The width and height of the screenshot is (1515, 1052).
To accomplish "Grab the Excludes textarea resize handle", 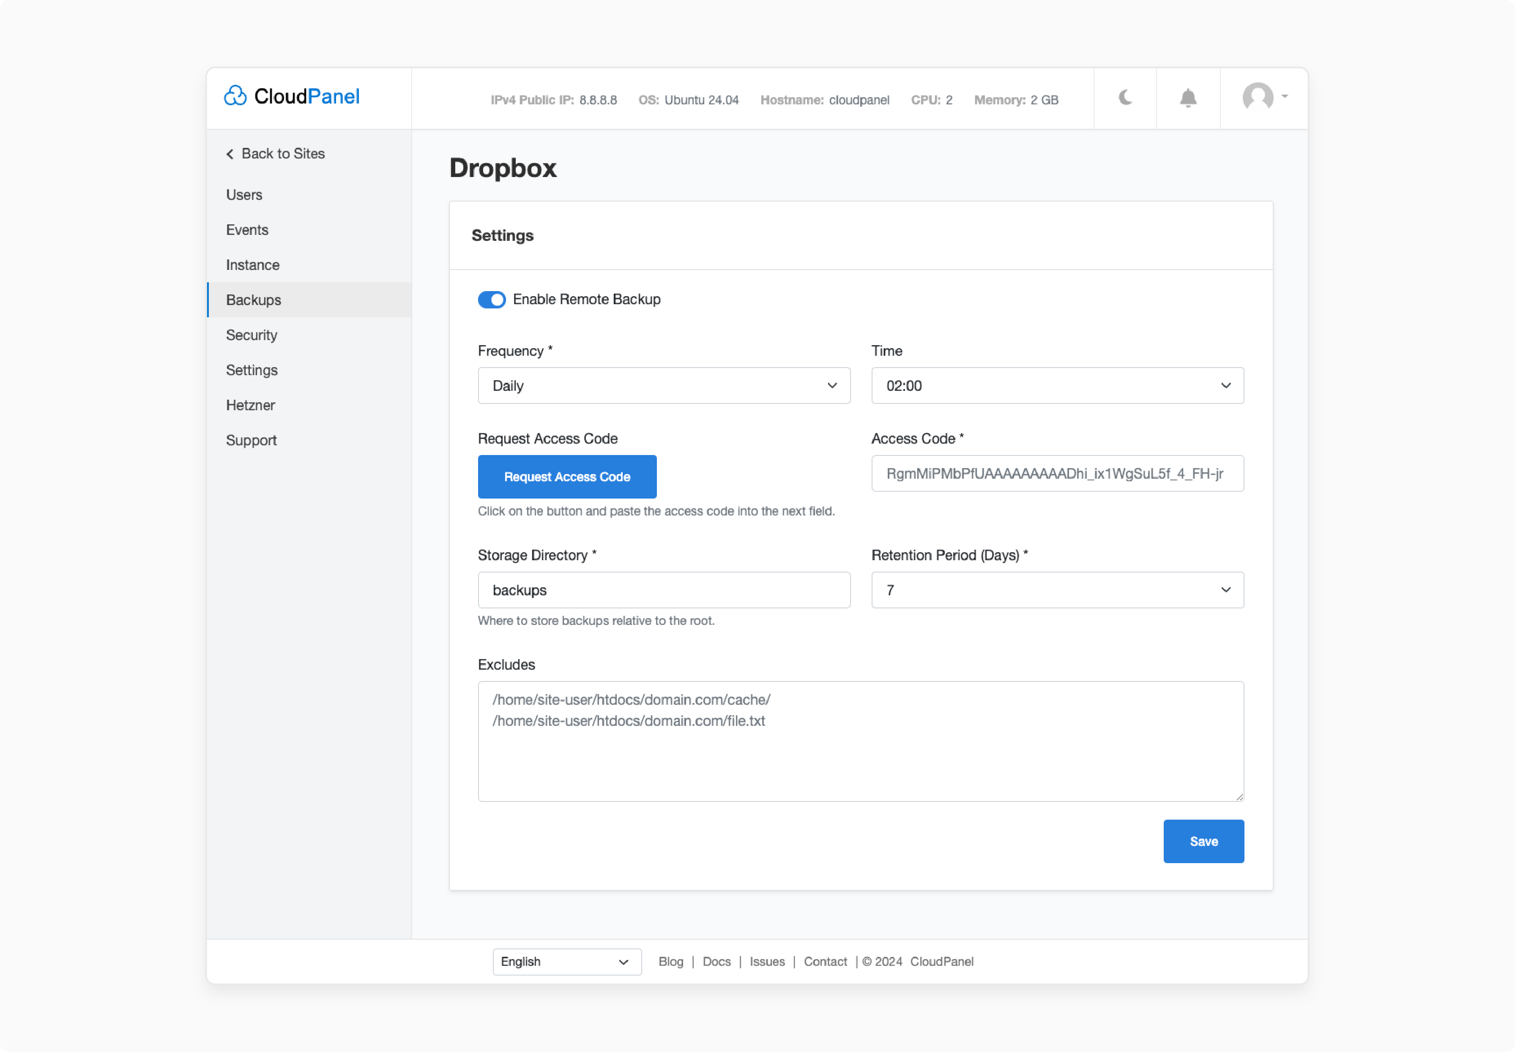I will (x=1239, y=797).
